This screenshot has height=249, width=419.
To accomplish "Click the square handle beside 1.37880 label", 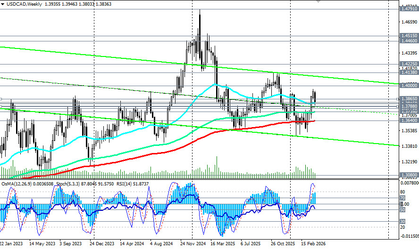I will click(398, 106).
